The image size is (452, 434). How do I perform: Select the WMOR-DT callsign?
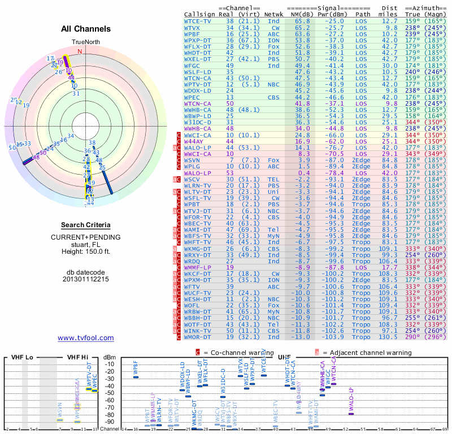tap(197, 337)
